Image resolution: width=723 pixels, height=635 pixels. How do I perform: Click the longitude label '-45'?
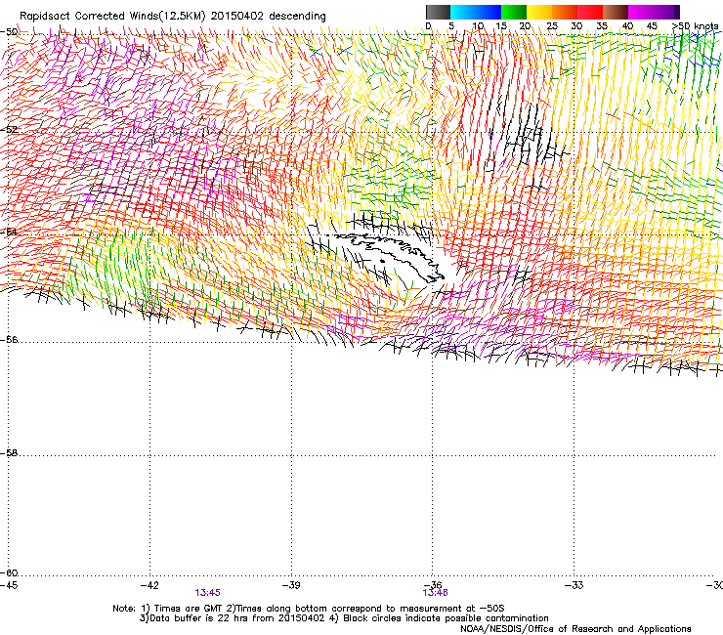click(x=9, y=585)
